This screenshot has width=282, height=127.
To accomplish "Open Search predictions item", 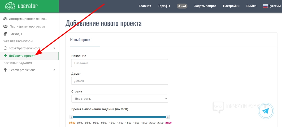I will (23, 70).
